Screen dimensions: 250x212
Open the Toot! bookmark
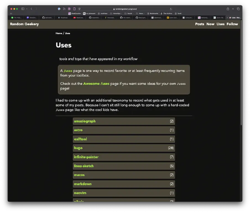click(178, 14)
